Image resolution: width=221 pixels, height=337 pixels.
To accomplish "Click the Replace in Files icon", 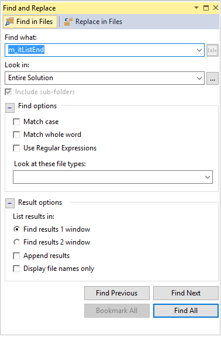I will (68, 22).
